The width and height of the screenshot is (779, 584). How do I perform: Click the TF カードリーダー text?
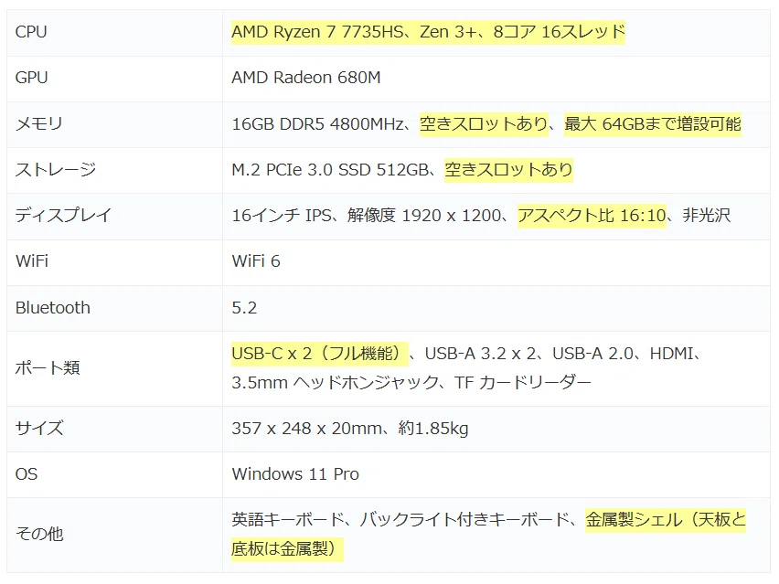(x=523, y=382)
